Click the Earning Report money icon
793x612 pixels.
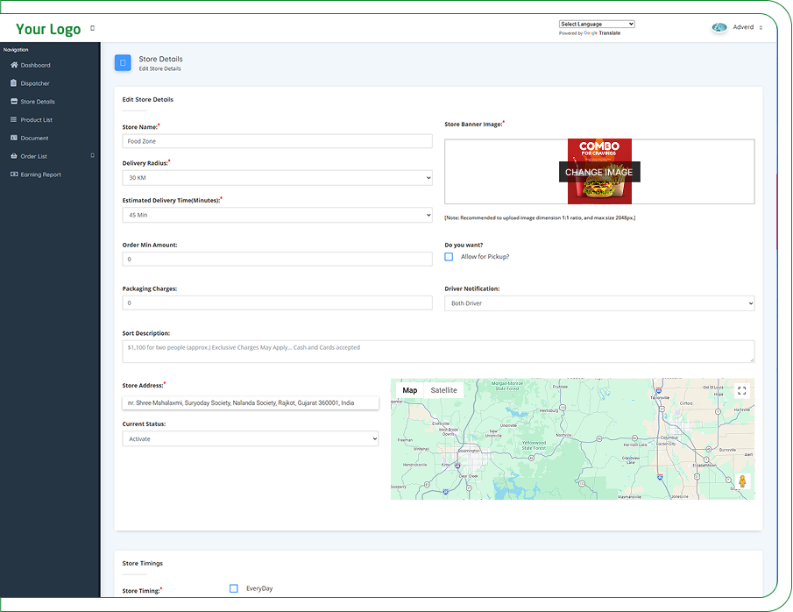tap(14, 174)
